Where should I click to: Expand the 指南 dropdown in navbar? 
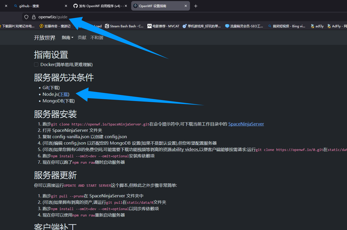pyautogui.click(x=67, y=38)
